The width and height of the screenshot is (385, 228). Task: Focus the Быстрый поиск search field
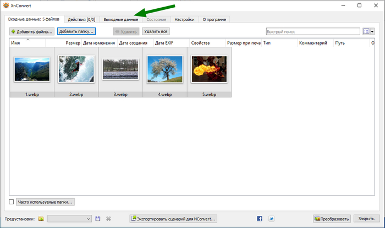[x=313, y=31]
